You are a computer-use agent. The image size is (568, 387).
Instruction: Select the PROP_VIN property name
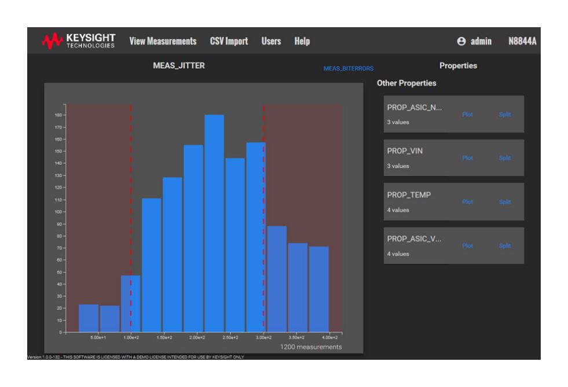click(405, 151)
